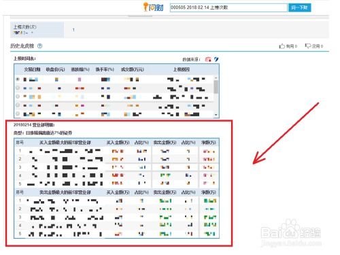Click the 数据来源 label
340x255 pixels.
coord(191,59)
